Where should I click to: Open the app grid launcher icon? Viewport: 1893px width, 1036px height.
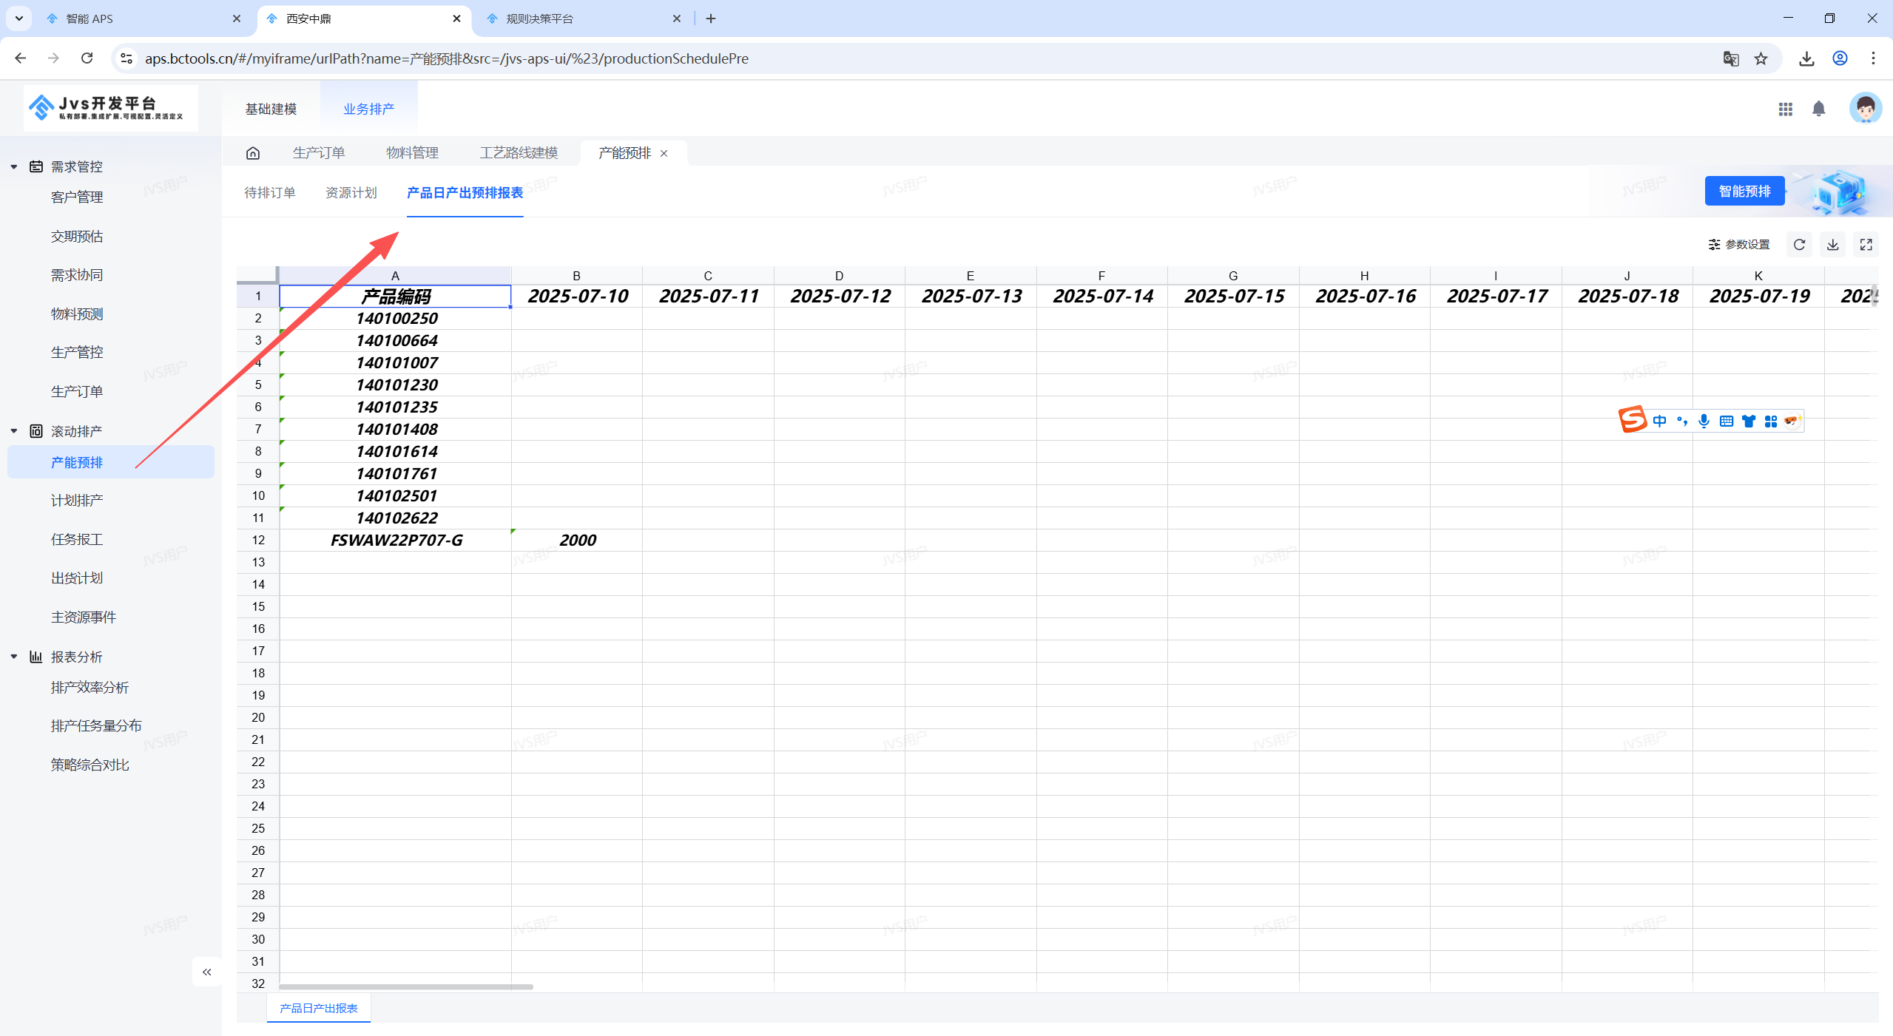click(x=1785, y=109)
